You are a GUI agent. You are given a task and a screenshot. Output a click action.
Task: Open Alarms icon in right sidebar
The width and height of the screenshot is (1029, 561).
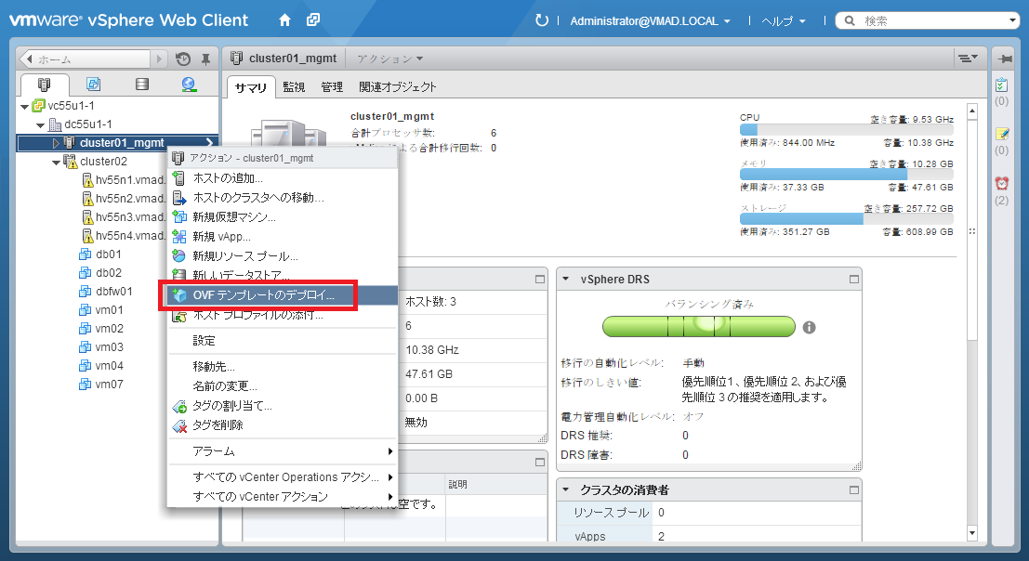coord(1001,183)
